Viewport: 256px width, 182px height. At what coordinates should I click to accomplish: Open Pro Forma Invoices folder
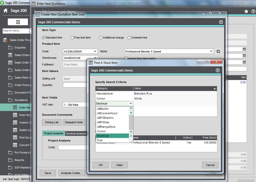click(19, 152)
